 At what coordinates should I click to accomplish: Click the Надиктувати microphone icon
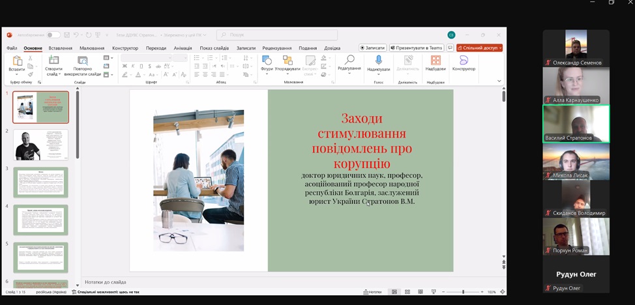[x=379, y=61]
